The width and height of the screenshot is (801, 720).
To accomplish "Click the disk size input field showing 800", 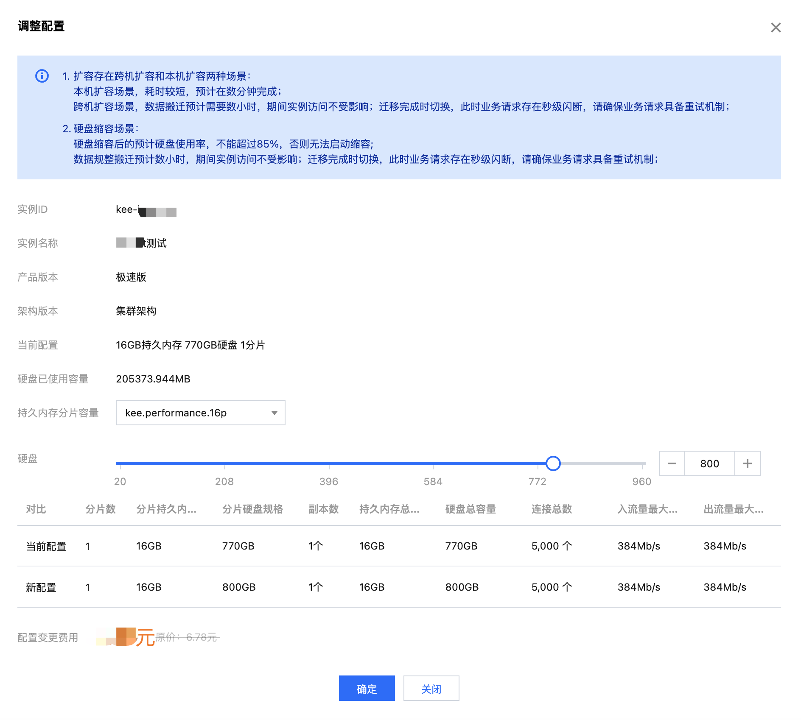I will [709, 463].
